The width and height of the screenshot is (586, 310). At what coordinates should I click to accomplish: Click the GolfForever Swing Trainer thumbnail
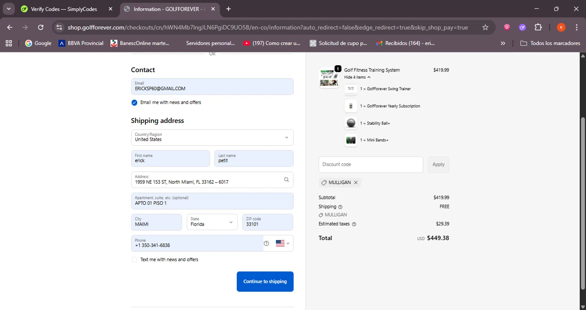(351, 89)
